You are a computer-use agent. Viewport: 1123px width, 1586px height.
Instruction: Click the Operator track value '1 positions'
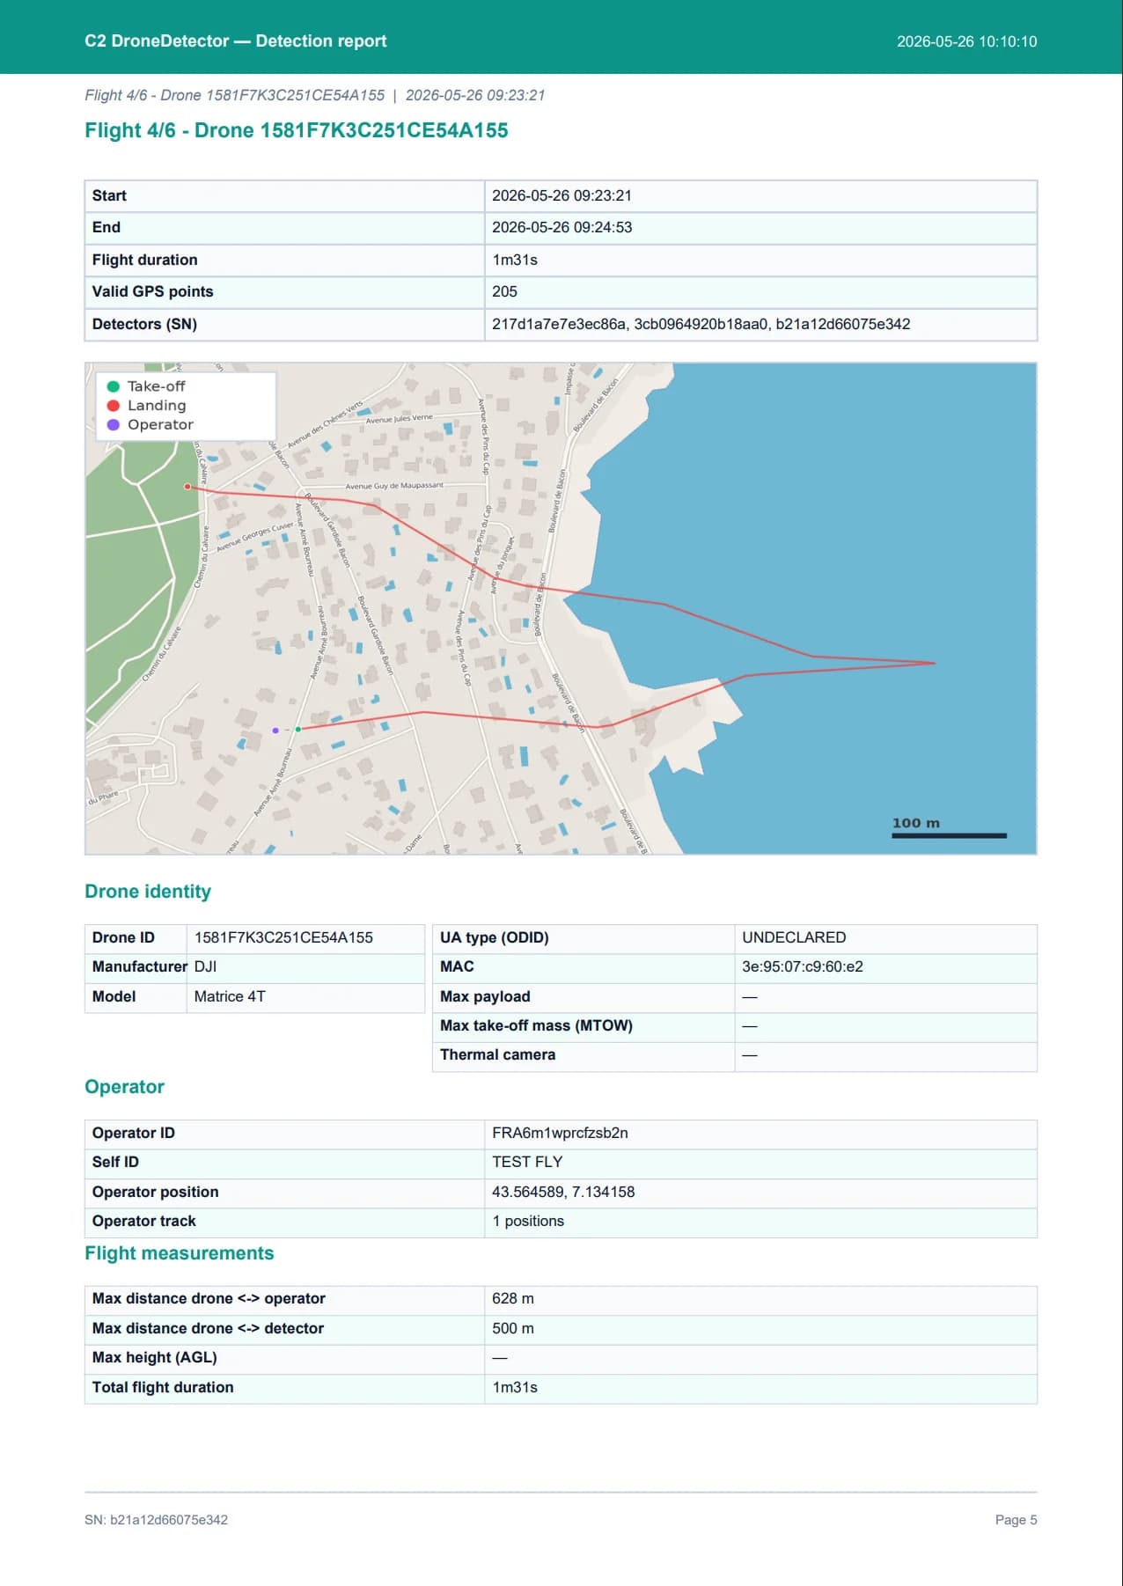coord(528,1221)
